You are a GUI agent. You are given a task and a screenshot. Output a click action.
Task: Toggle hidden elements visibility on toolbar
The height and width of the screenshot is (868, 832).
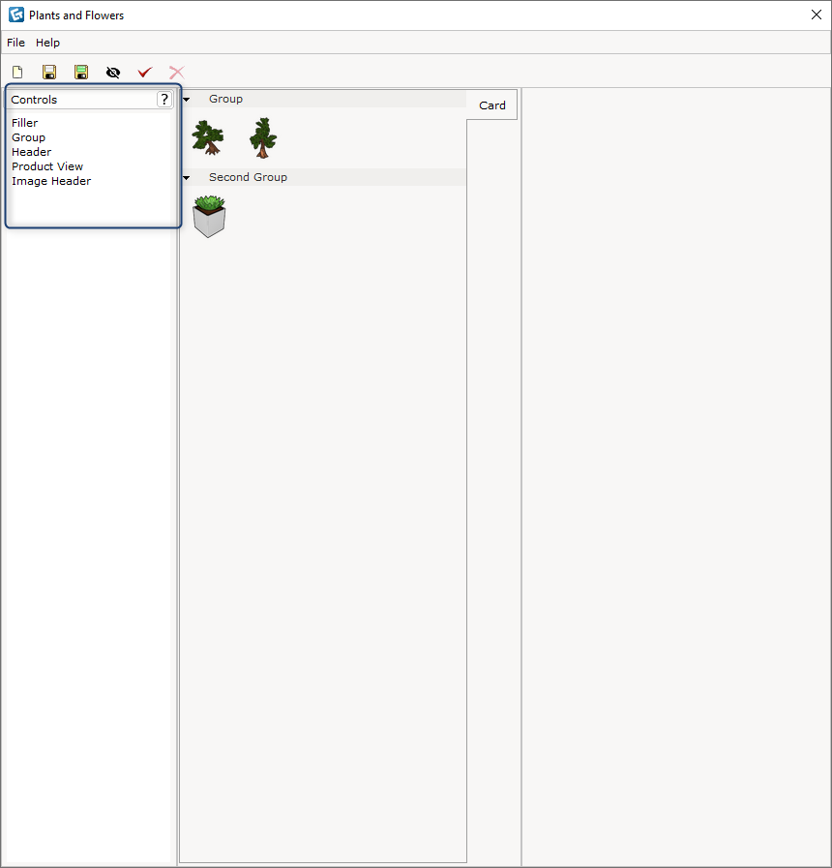113,72
